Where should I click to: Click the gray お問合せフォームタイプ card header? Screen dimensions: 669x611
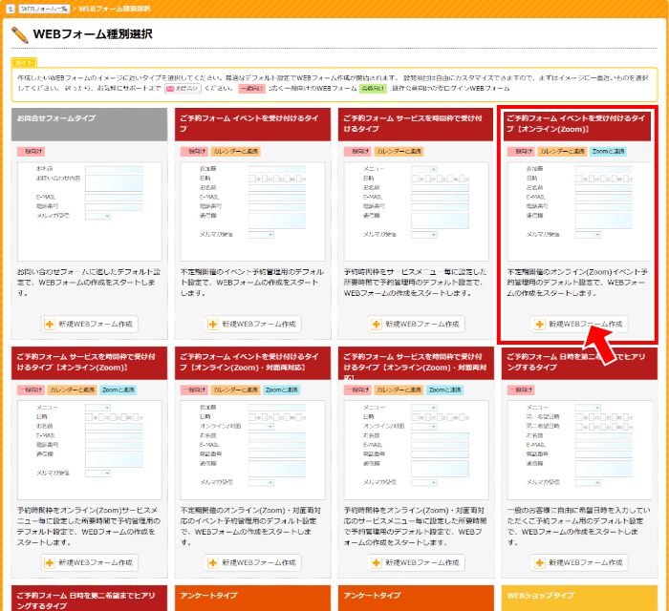89,124
